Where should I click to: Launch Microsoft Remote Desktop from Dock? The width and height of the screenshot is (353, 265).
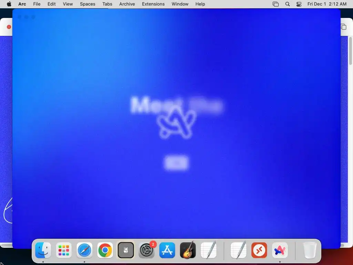pyautogui.click(x=259, y=250)
